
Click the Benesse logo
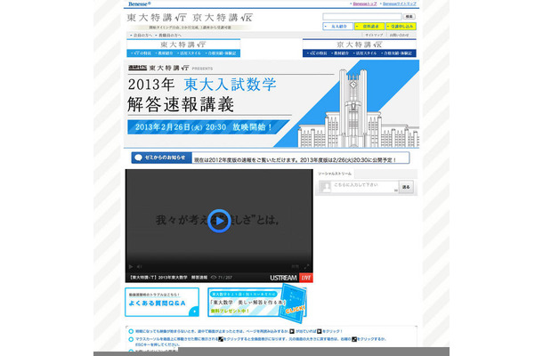139,4
